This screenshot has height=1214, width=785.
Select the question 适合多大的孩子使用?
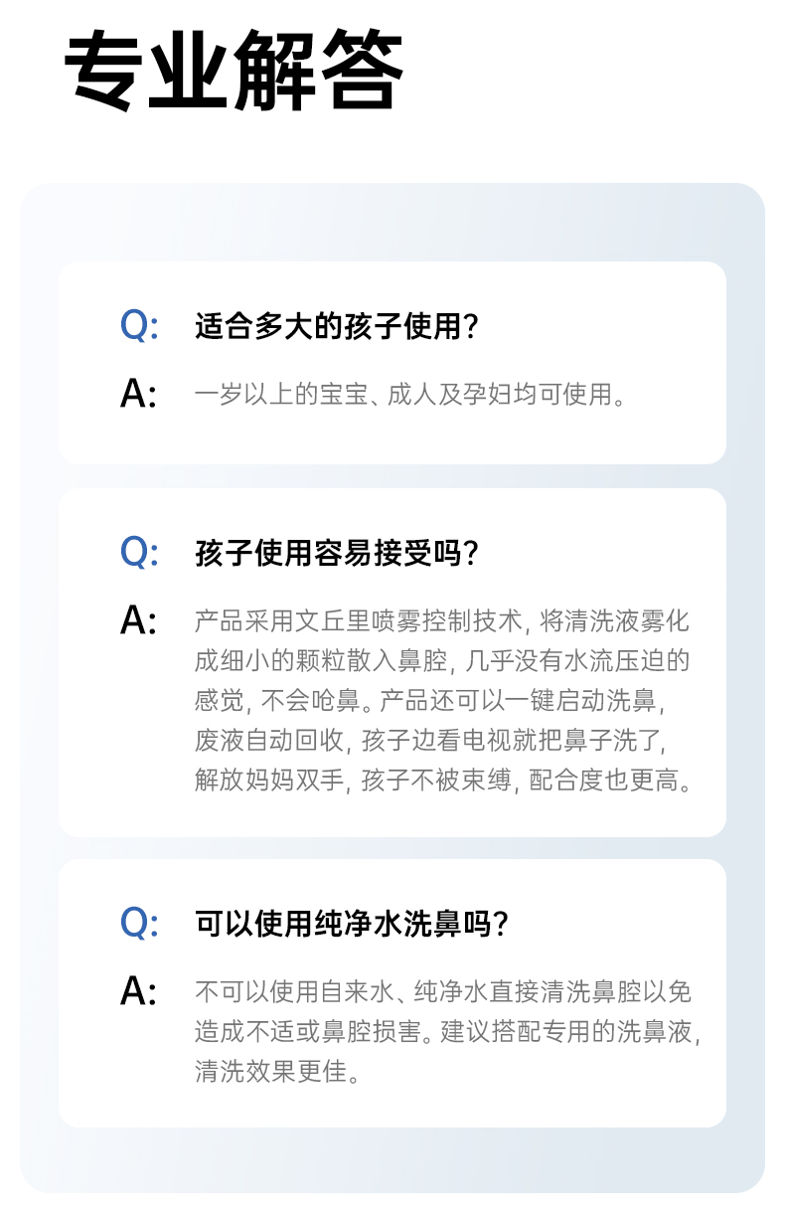pos(337,326)
